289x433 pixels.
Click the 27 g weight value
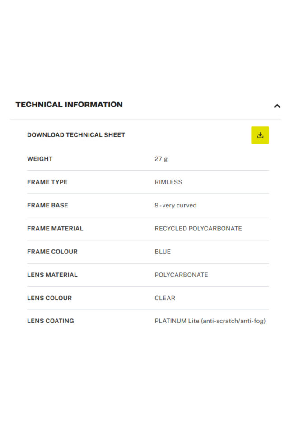pyautogui.click(x=161, y=159)
